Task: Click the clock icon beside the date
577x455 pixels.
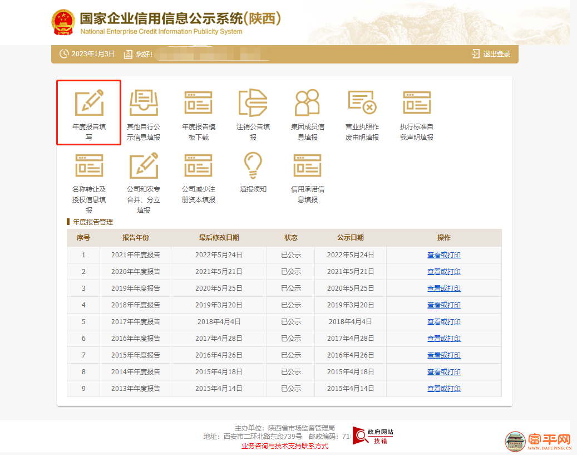Action: 64,54
